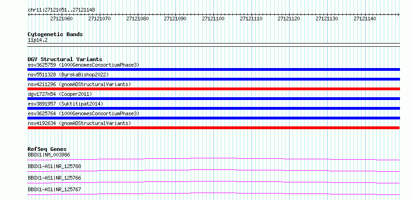Screen dimensions: 413x200
Task: Click the red bar under nsv4192634
Action: pyautogui.click(x=213, y=128)
